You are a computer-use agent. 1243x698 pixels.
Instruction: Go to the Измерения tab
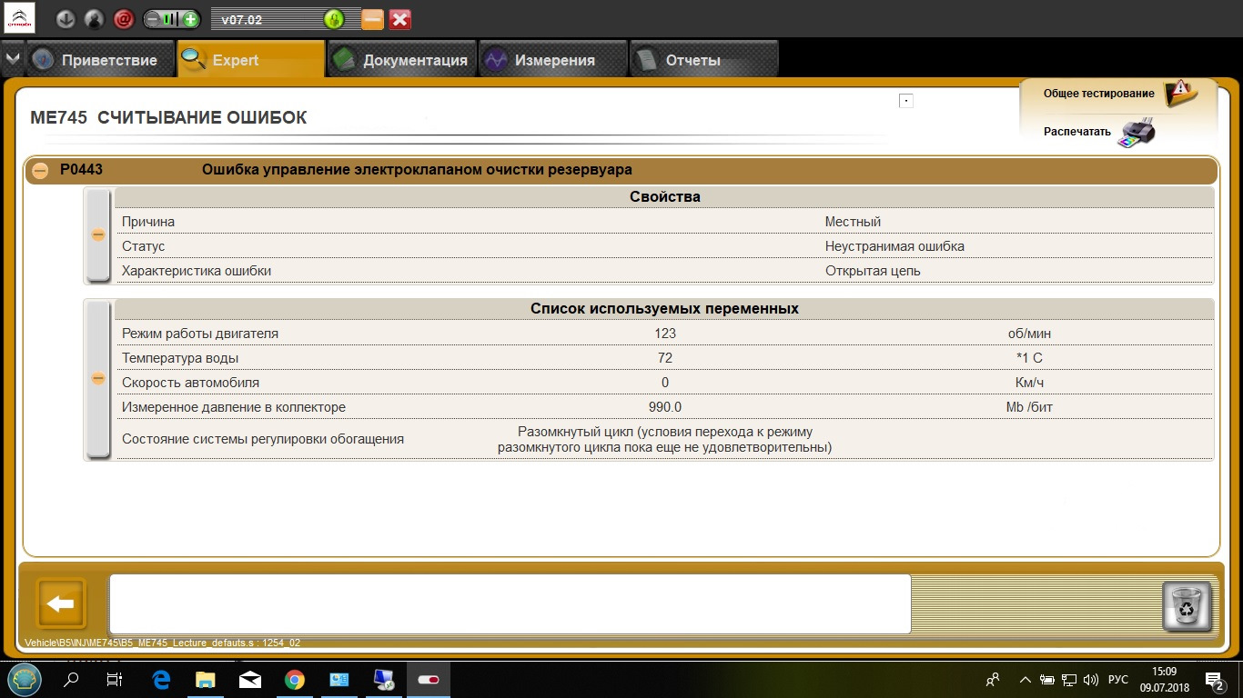[x=553, y=60]
